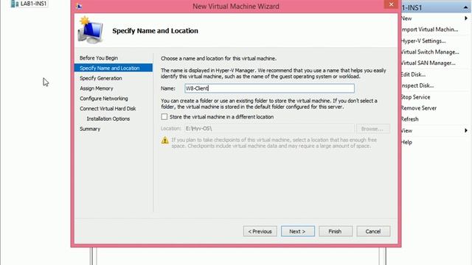This screenshot has width=472, height=265.
Task: Click View in Actions pane
Action: 407,131
